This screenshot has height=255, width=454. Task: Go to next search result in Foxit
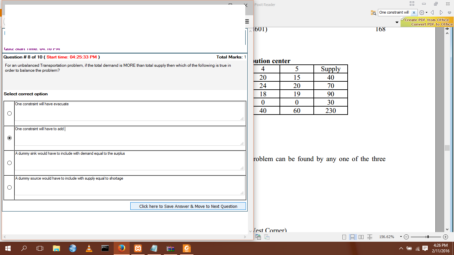click(441, 13)
